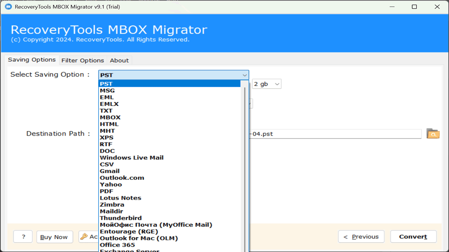The image size is (449, 252).
Task: Click the Convert button
Action: tap(413, 237)
